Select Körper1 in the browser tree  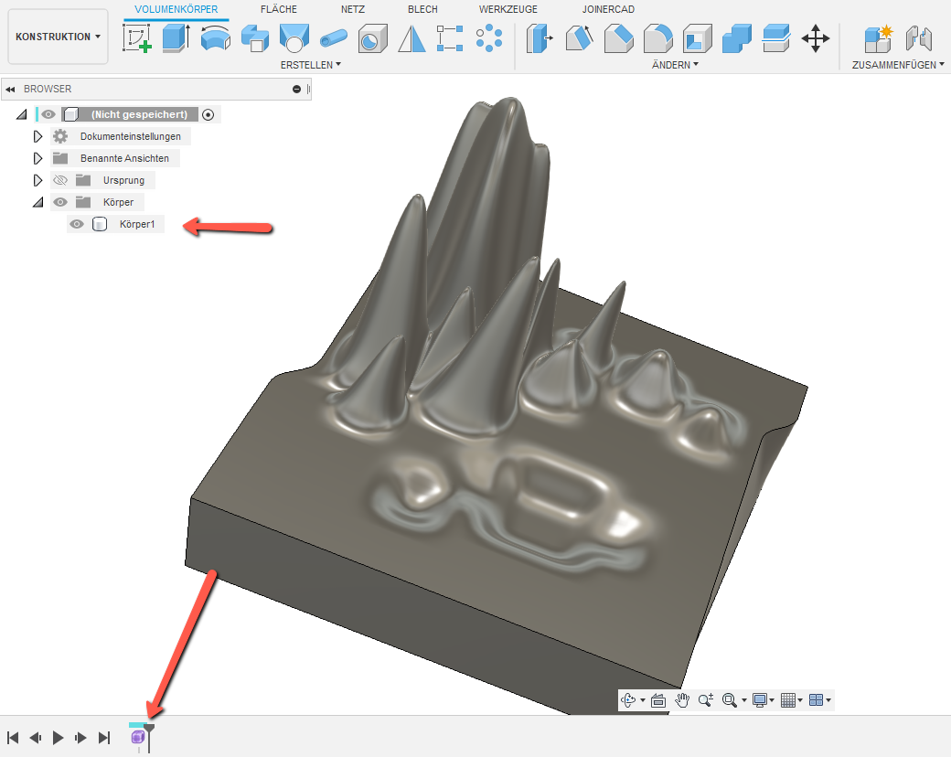pos(137,224)
